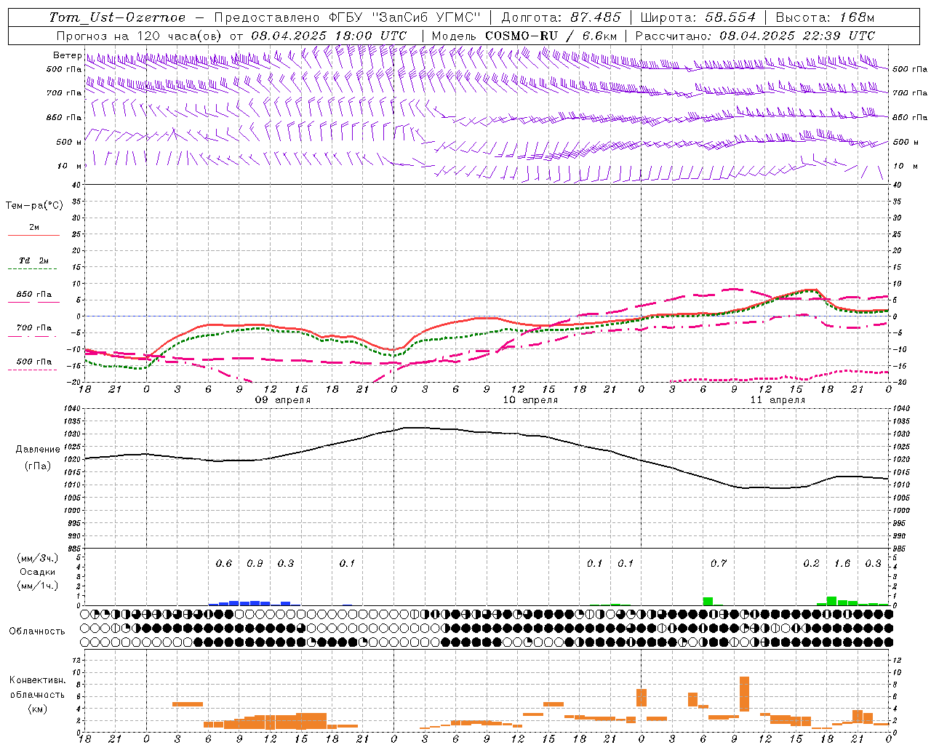This screenshot has width=931, height=745.
Task: Click the precipitation value 0.9
Action: point(255,564)
